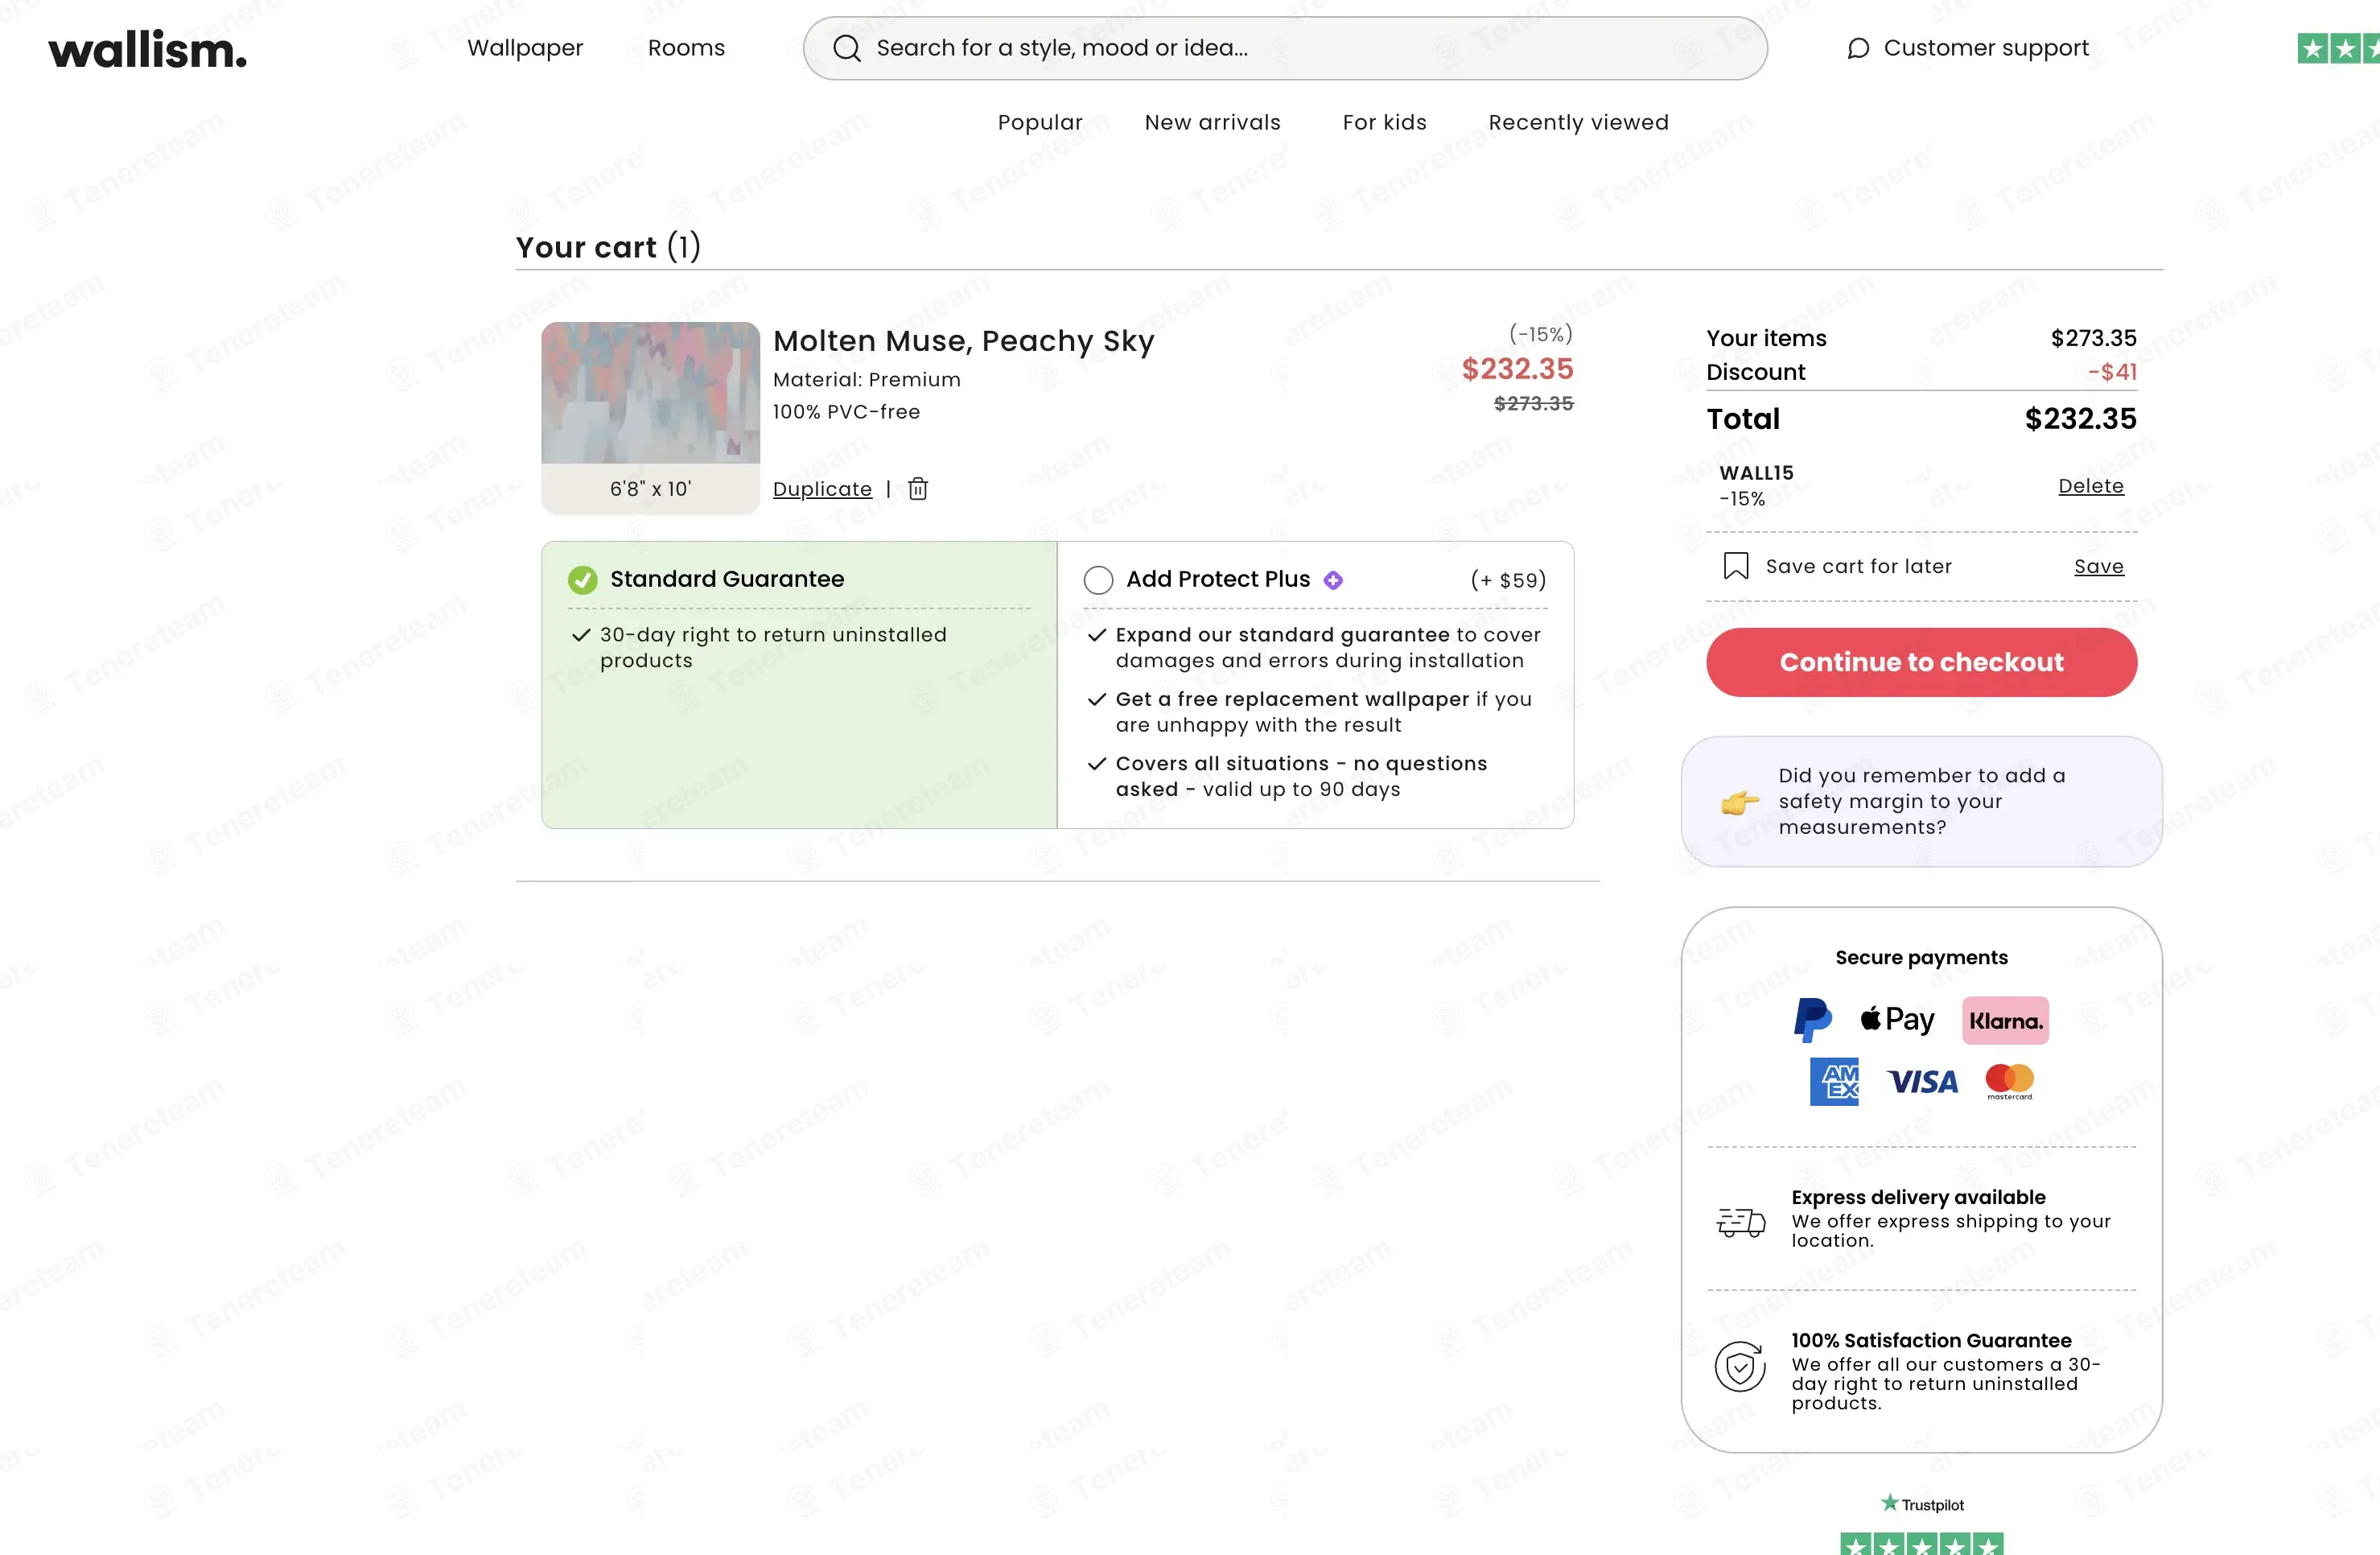Click the $232.35 Total amount
The image size is (2380, 1555).
2080,419
